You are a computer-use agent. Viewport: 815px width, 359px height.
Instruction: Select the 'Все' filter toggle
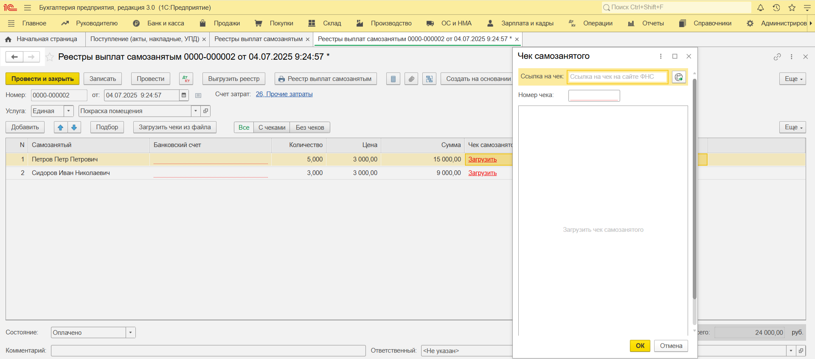click(x=244, y=127)
